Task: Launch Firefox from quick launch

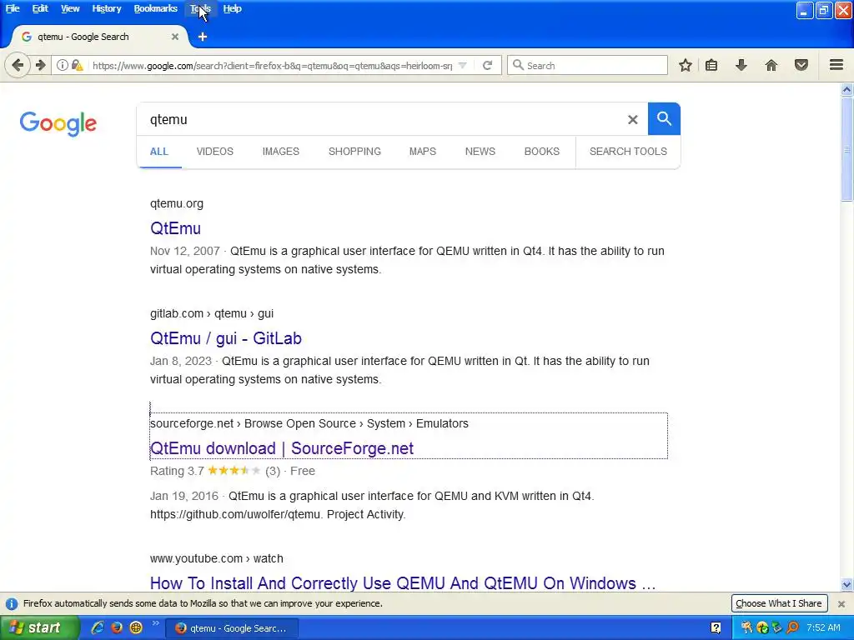Action: [x=117, y=627]
